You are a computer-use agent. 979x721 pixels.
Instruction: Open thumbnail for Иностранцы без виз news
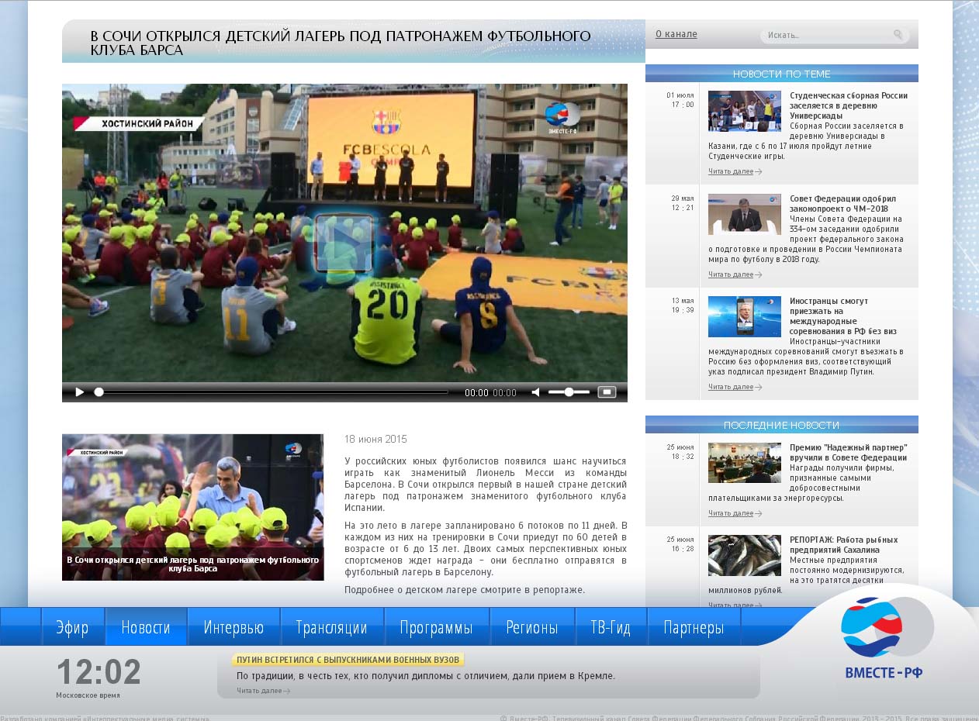pos(745,316)
